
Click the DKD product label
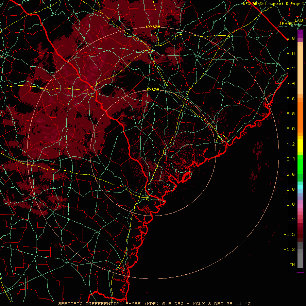(299, 20)
